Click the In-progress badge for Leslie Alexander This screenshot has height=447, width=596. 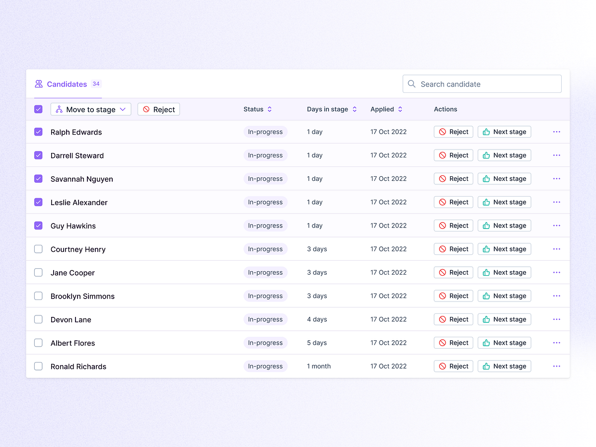click(265, 202)
